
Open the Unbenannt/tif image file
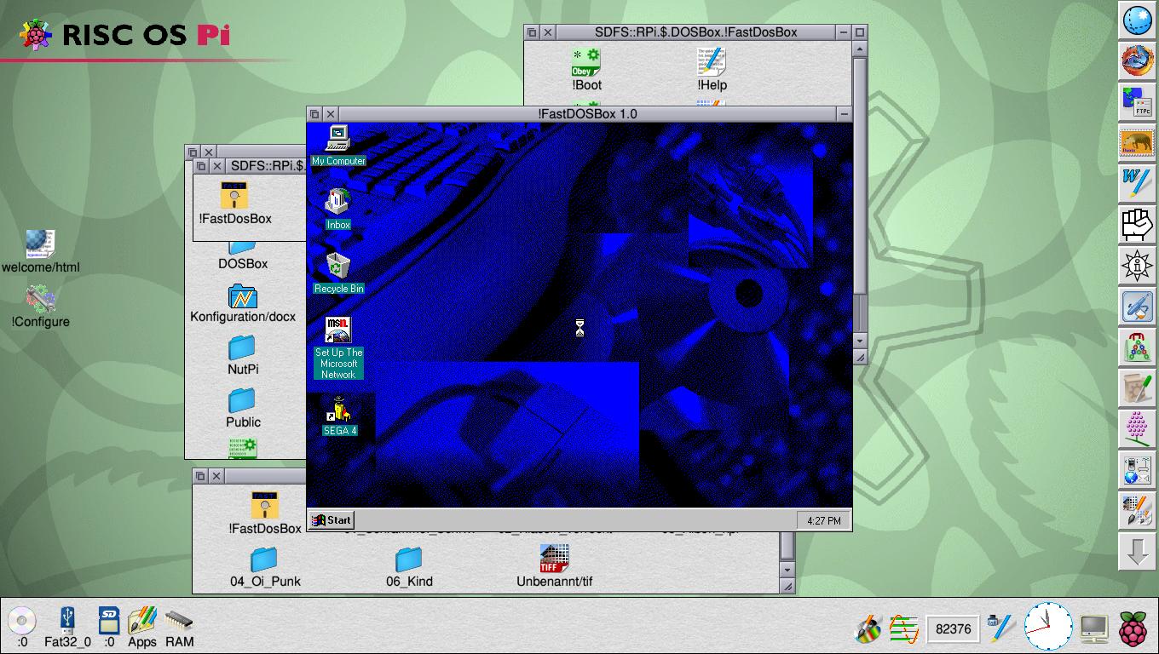[554, 559]
